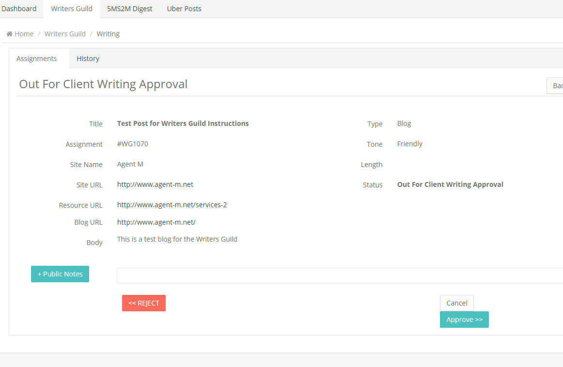Open the Dashboard tab in top navigation
Viewport: 563px width, 367px height.
[19, 9]
